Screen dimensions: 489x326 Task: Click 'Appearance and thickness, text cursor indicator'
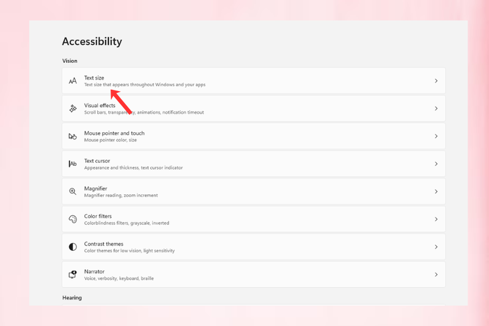pos(133,168)
